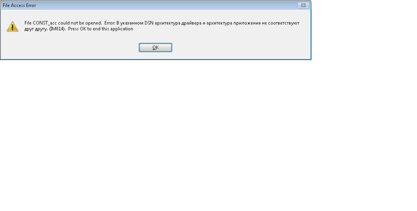Image resolution: width=417 pixels, height=211 pixels.
Task: Click 'Press OK to end this application' text
Action: (x=101, y=29)
